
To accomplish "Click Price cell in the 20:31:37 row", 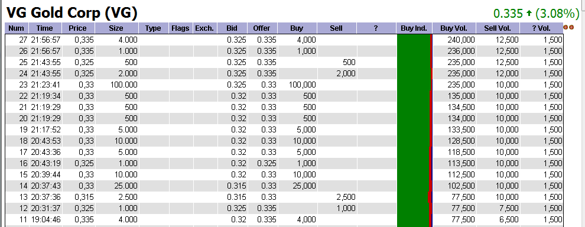I will point(84,208).
